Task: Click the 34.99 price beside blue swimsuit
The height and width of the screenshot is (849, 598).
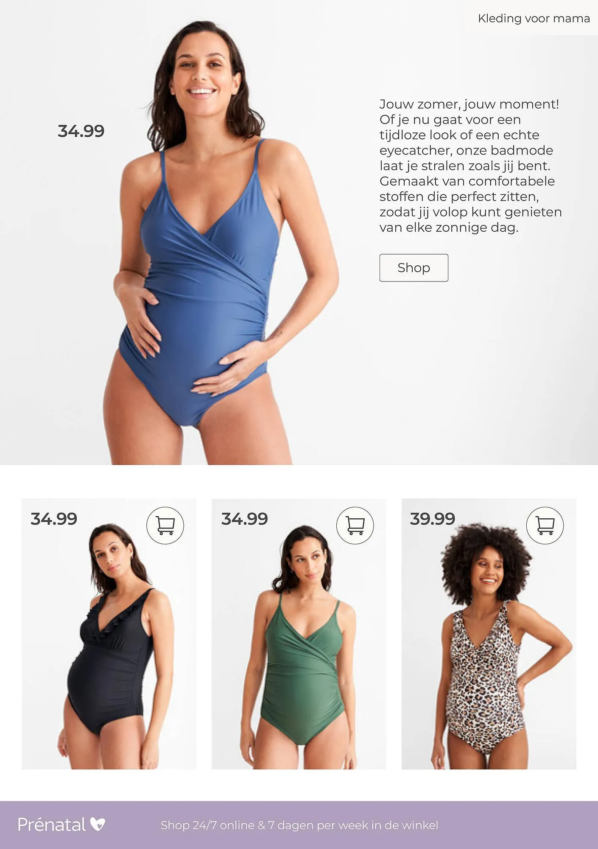Action: click(81, 131)
